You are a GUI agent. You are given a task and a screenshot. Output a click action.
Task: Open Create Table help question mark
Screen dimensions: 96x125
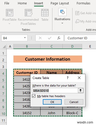[x=68, y=78]
